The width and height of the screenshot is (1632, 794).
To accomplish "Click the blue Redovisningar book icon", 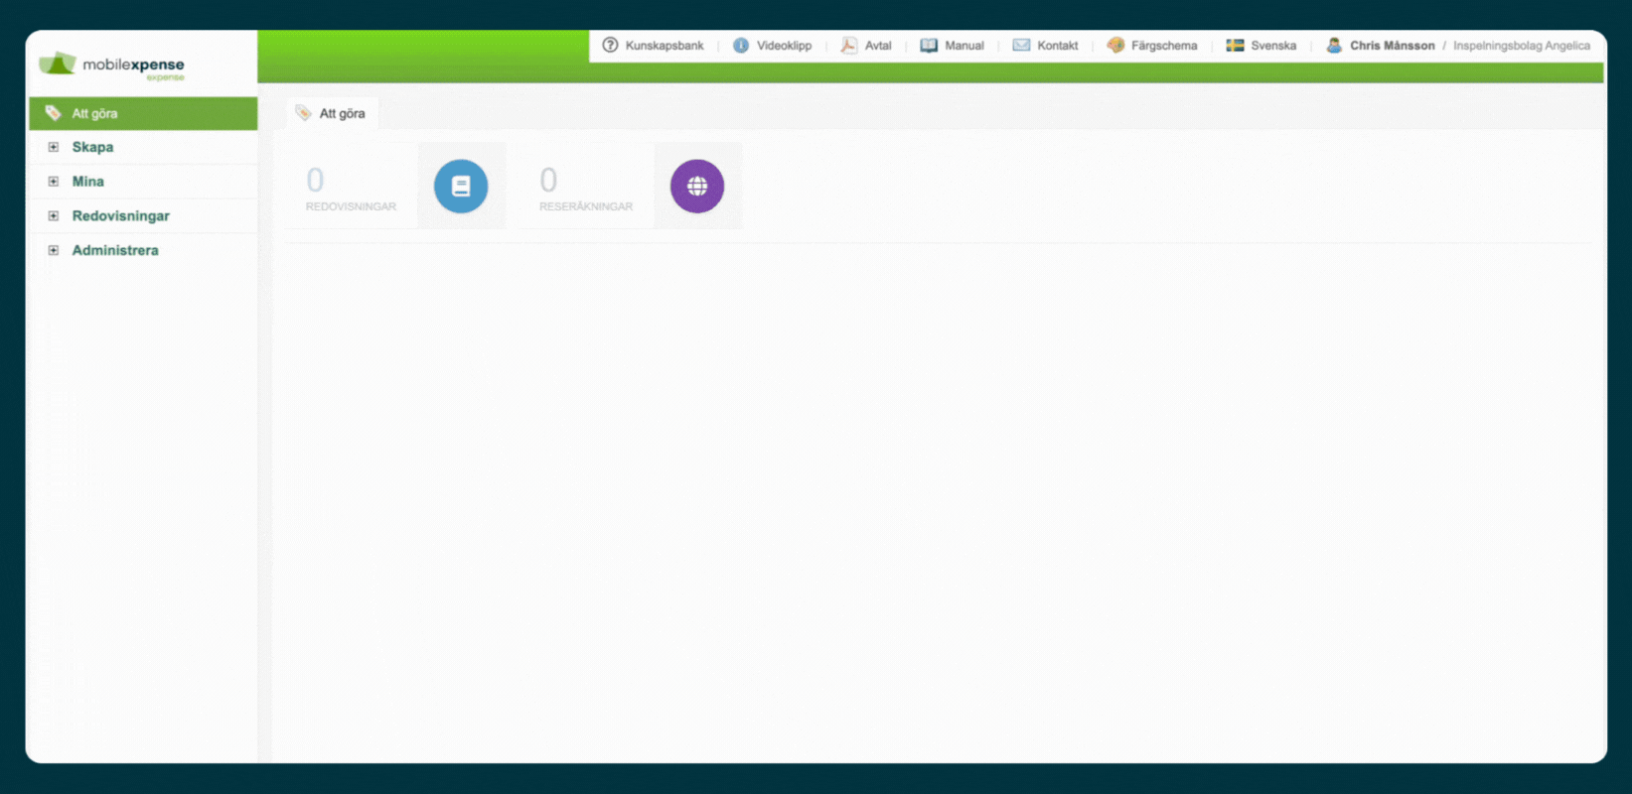I will pyautogui.click(x=461, y=187).
